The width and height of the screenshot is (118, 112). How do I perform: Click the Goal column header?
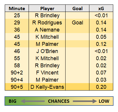coord(77,8)
